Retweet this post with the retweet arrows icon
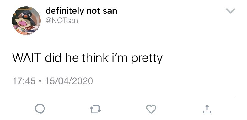 click(x=95, y=110)
